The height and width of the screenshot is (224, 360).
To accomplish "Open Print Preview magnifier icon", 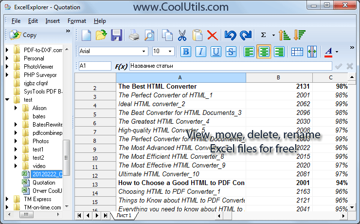I will point(149,35).
